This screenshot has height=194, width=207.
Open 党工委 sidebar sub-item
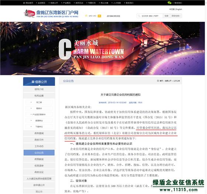tap(39, 102)
